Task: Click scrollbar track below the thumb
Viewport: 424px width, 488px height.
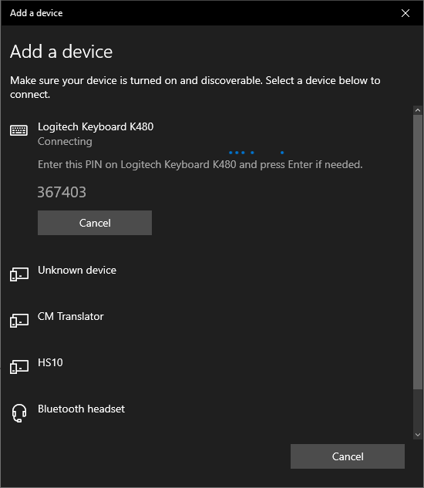Action: tap(418, 409)
